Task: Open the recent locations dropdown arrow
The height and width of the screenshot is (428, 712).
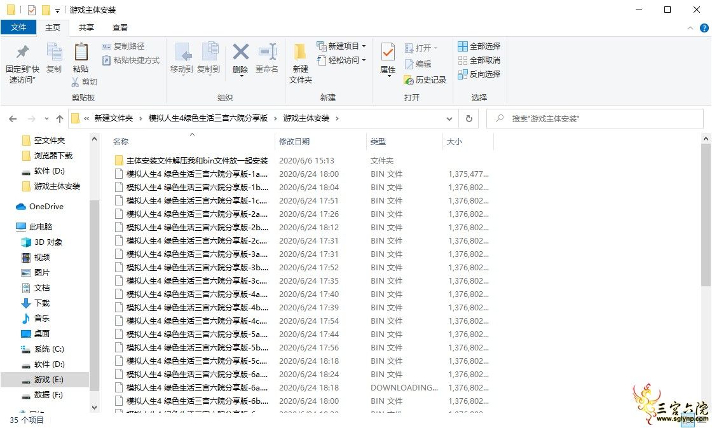Action: tap(46, 118)
